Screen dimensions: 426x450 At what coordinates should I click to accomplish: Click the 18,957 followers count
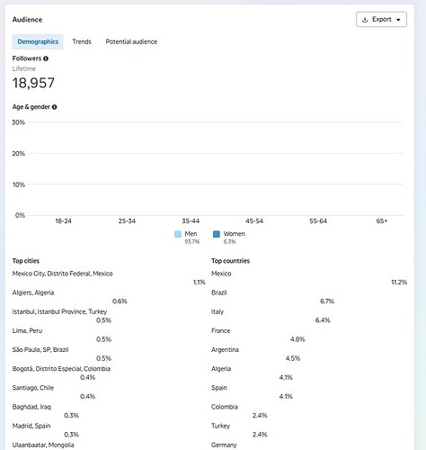point(33,83)
